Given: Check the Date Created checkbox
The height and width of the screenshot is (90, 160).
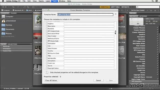Looking at the screenshot, I should (47, 36).
